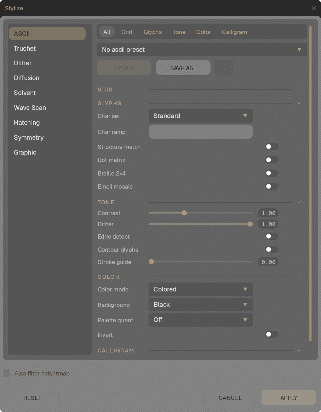Image resolution: width=321 pixels, height=412 pixels.
Task: Adjust the Contrast slider handle
Action: point(184,213)
